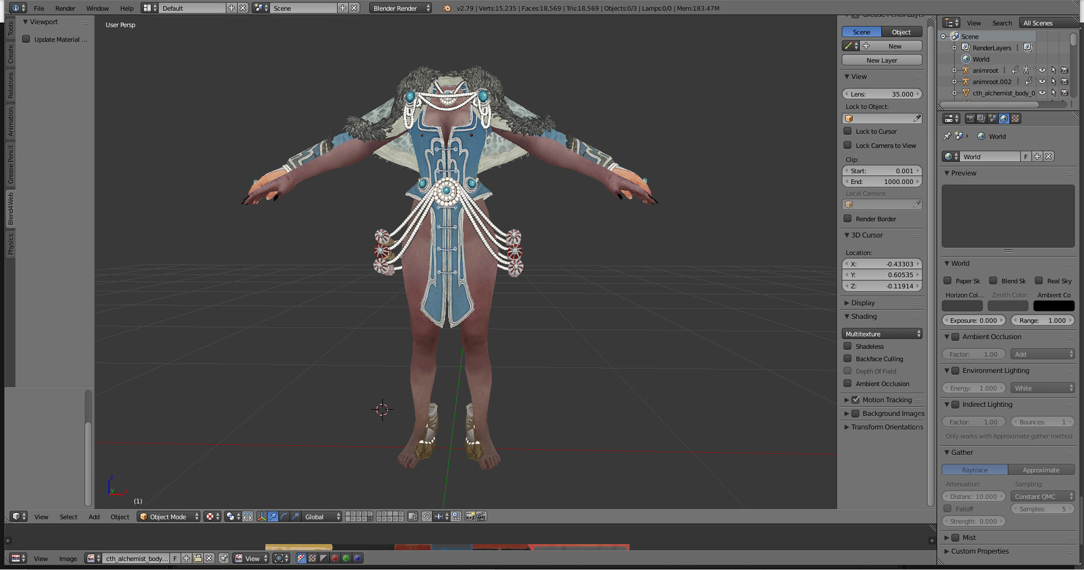Toggle the 3D manipulator widget

point(262,516)
